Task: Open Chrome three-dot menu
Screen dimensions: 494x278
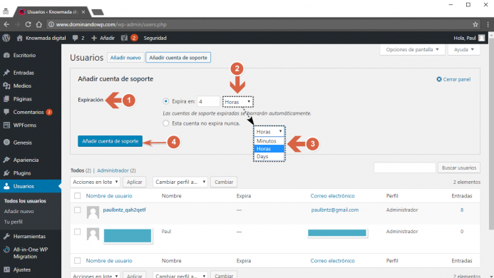Action: [x=488, y=24]
